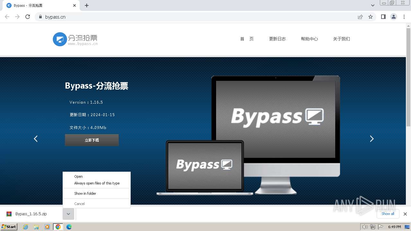Click the zip file icon in downloads bar
The width and height of the screenshot is (411, 231).
[x=9, y=214]
